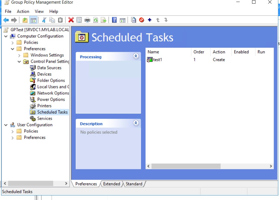The width and height of the screenshot is (280, 200).
Task: Open the Help menu
Action: click(x=54, y=12)
